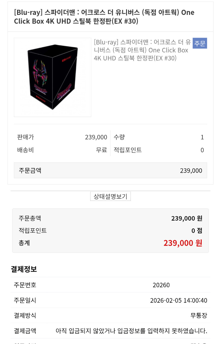221x344 pixels.
Task: Click the red 총계 239,000 원 amount
Action: [x=182, y=243]
